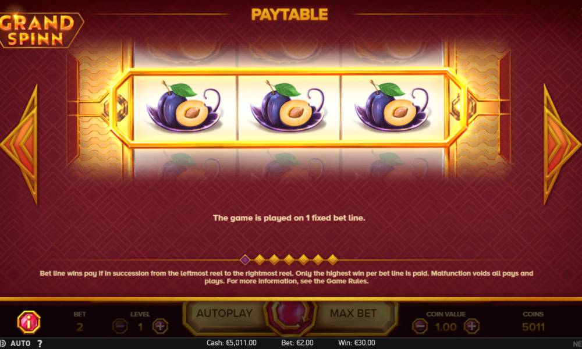The height and width of the screenshot is (349, 582).
Task: Click the pink info paytable icon
Action: click(29, 322)
